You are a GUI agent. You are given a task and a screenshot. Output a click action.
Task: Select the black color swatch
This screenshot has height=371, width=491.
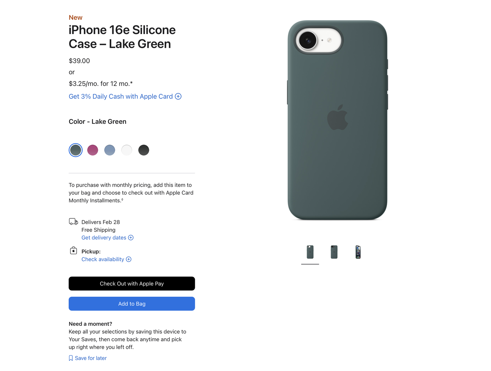point(144,150)
